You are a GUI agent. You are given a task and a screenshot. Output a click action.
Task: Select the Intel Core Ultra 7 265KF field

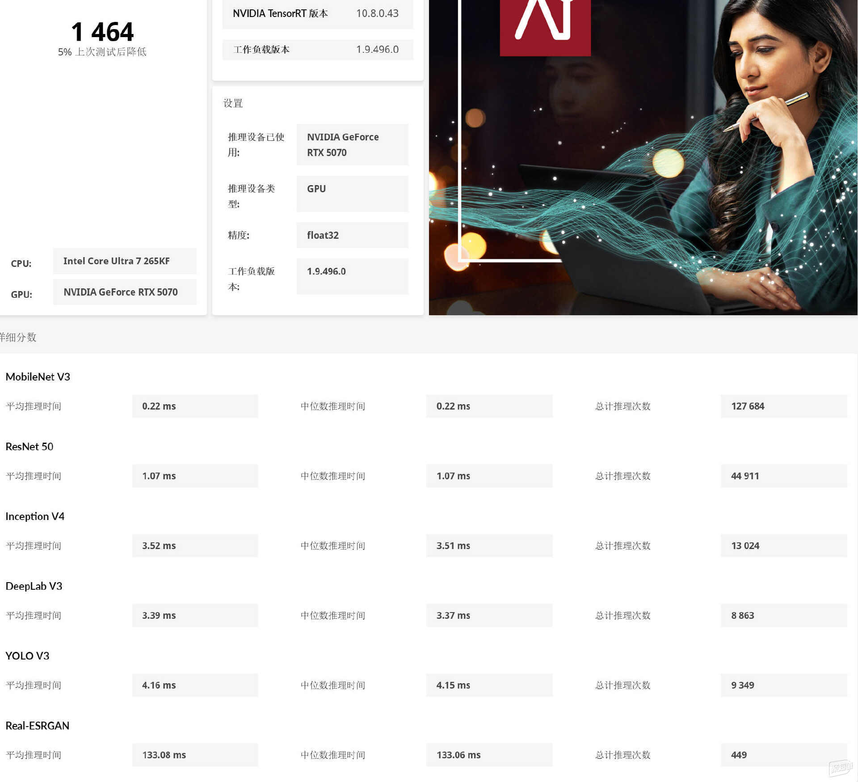click(x=125, y=261)
